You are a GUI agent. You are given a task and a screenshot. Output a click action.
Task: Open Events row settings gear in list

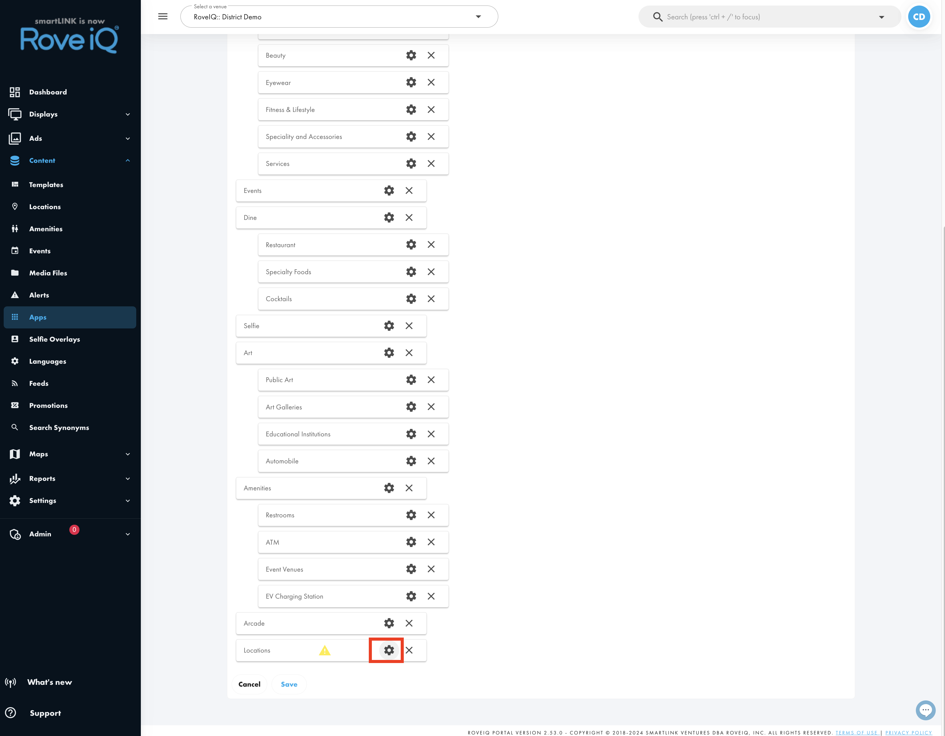389,191
